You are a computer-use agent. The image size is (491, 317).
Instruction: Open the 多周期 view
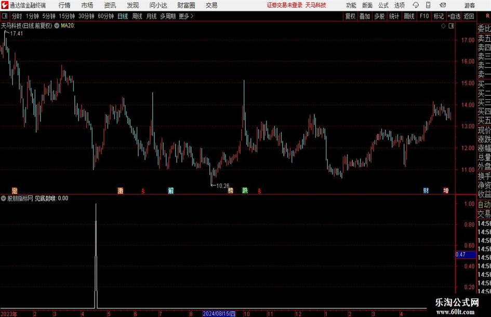coord(168,16)
